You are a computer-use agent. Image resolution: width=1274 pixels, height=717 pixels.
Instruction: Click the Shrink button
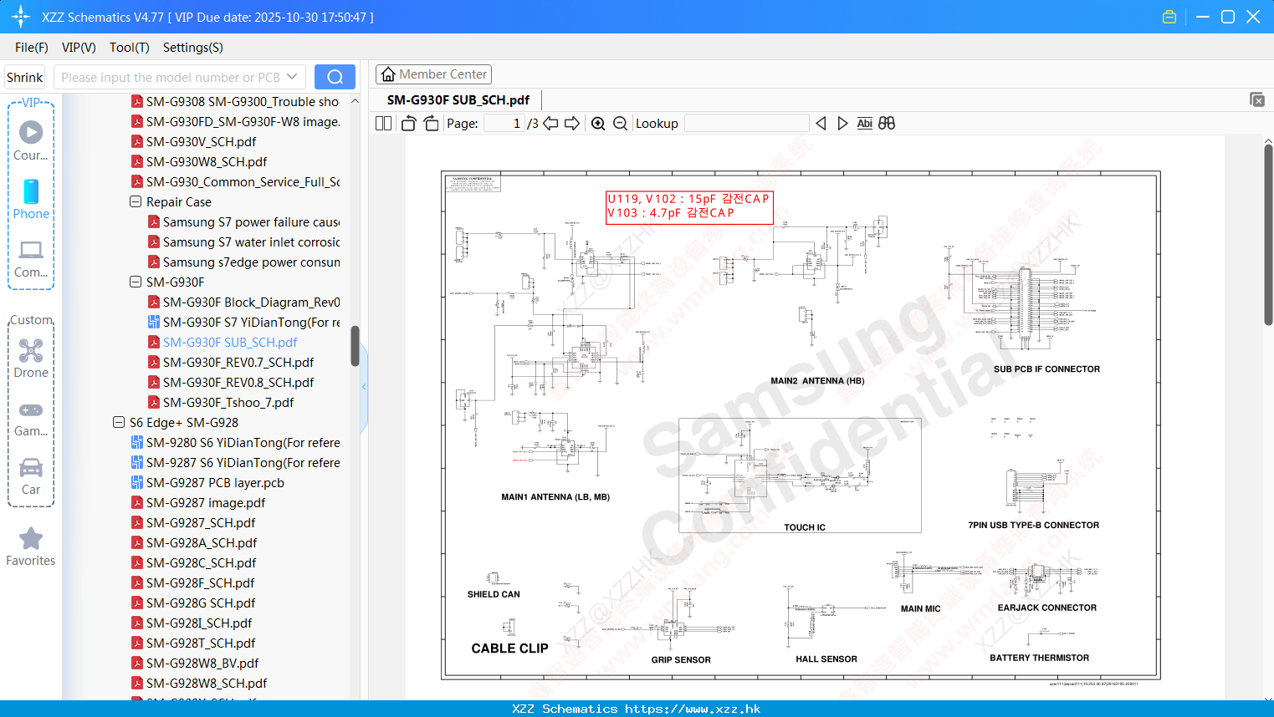click(x=25, y=77)
